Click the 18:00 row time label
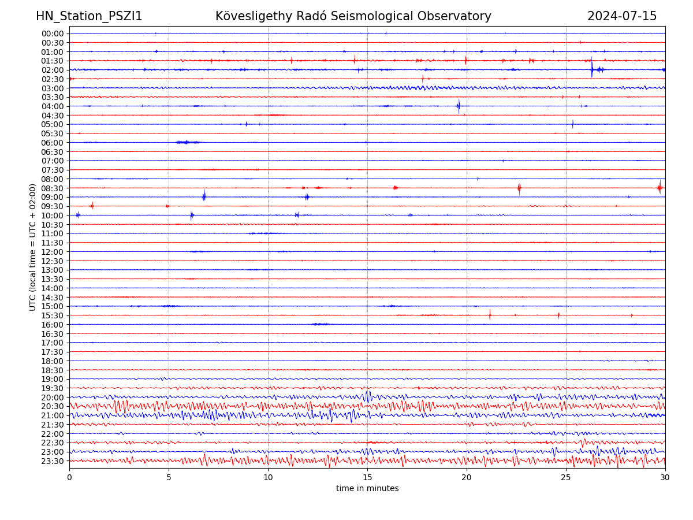The height and width of the screenshot is (520, 693). [x=53, y=361]
